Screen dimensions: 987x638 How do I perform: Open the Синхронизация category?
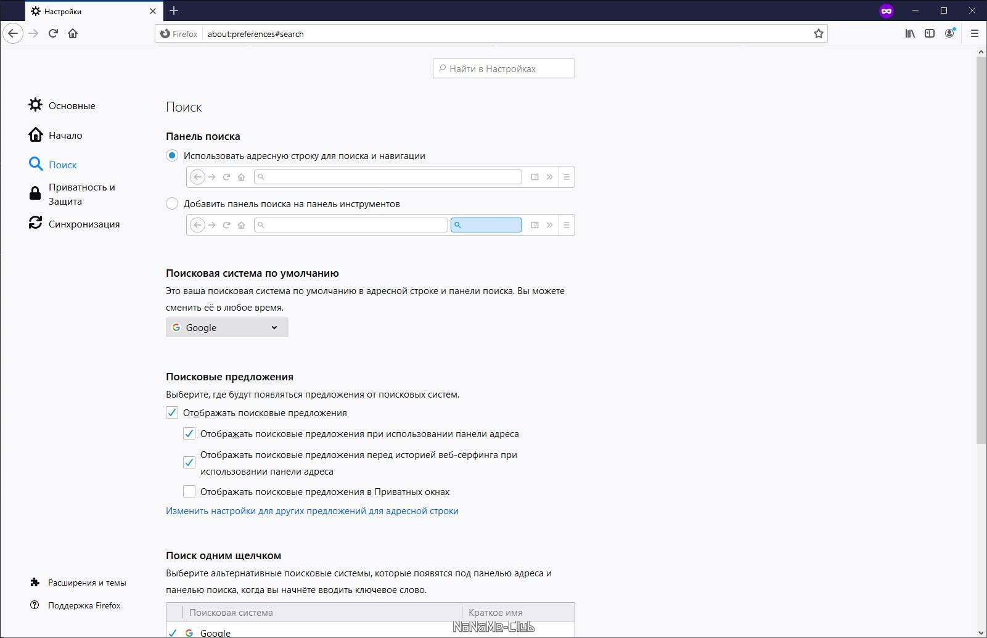point(84,224)
